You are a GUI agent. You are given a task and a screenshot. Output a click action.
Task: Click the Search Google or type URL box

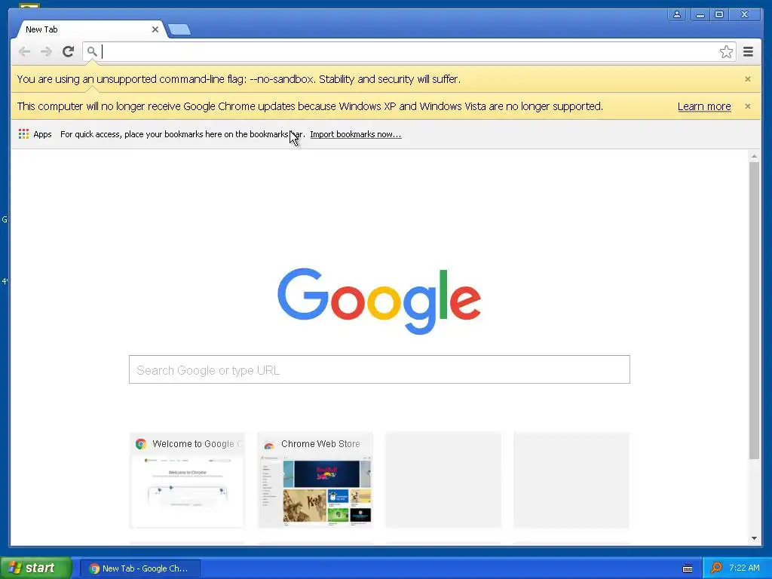pyautogui.click(x=379, y=369)
